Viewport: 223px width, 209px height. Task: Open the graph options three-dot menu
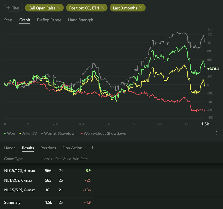(x=217, y=133)
